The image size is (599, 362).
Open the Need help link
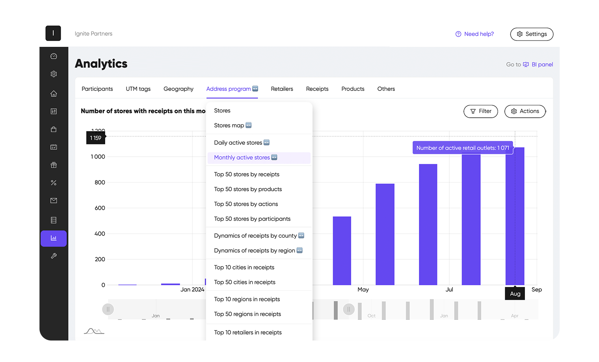(x=474, y=34)
